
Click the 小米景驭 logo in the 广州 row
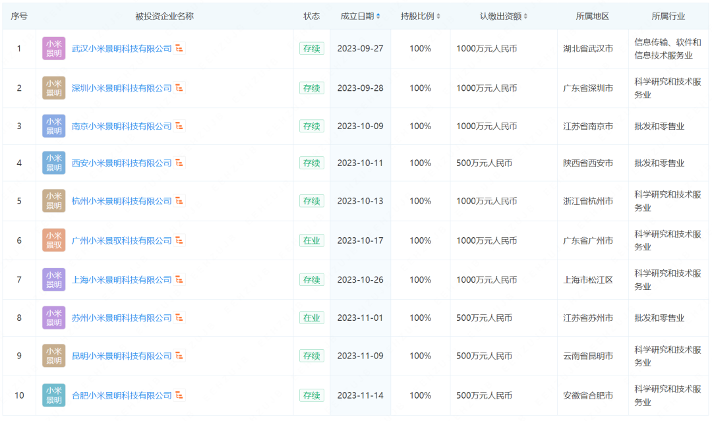[53, 240]
